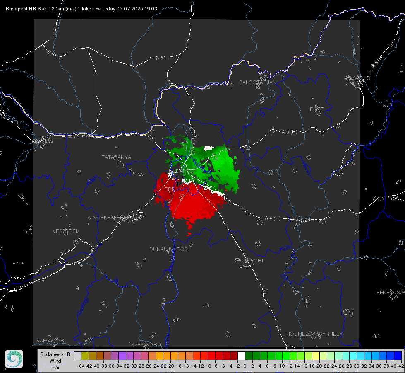Select the dark blue swatch between 40 and 42
405x373 pixels.
(x=398, y=356)
